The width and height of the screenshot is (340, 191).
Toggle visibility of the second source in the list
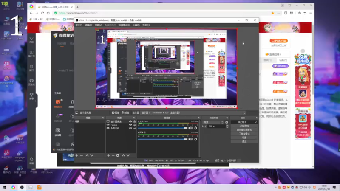point(130,125)
